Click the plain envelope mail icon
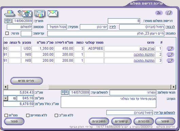 (52, 13)
